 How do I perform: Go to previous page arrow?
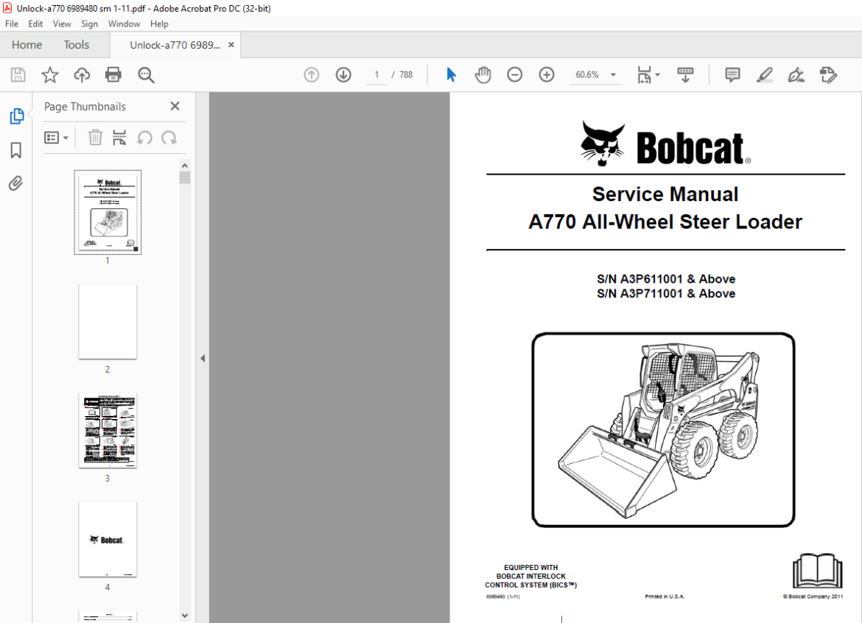click(311, 74)
